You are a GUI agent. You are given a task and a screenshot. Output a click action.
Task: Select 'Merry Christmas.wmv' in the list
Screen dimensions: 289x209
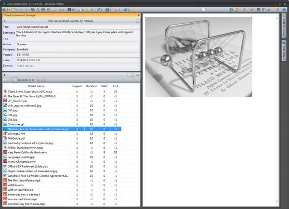coord(62,162)
